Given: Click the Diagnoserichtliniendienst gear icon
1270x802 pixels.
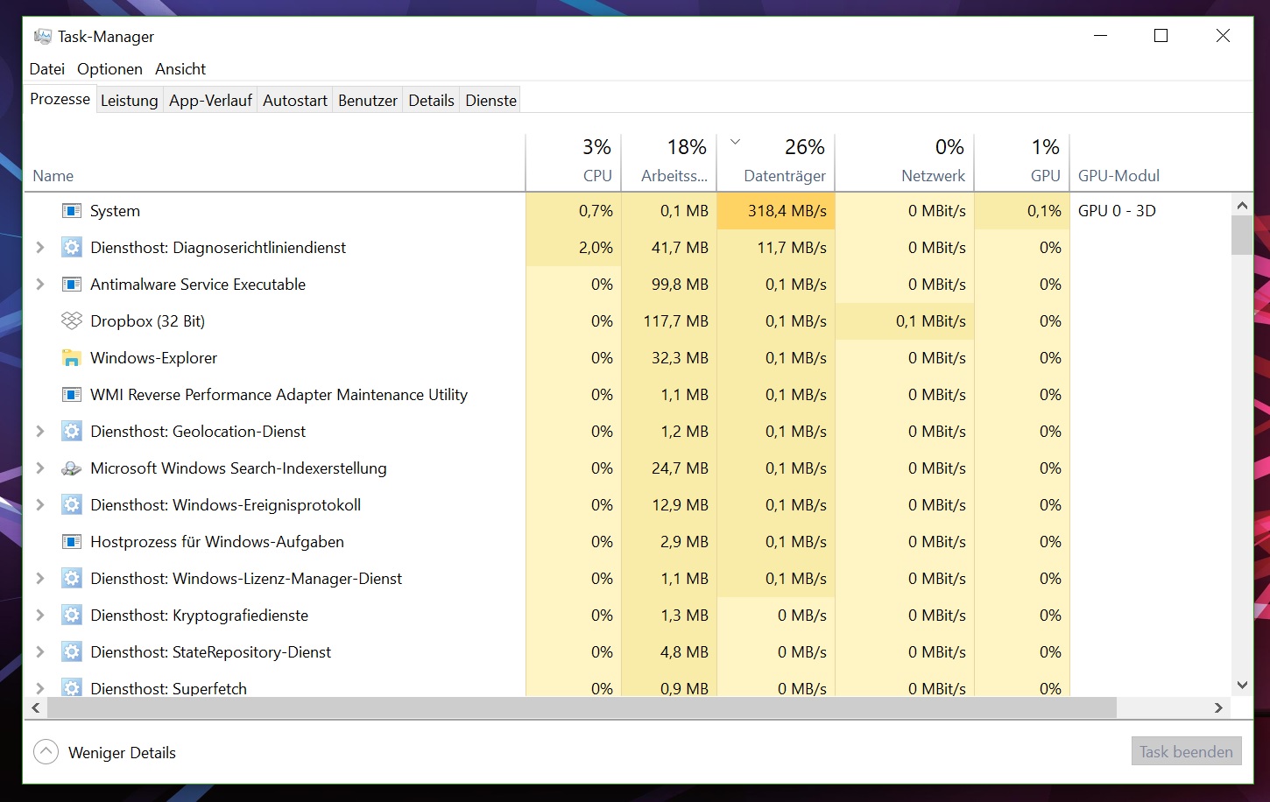Looking at the screenshot, I should (x=72, y=248).
